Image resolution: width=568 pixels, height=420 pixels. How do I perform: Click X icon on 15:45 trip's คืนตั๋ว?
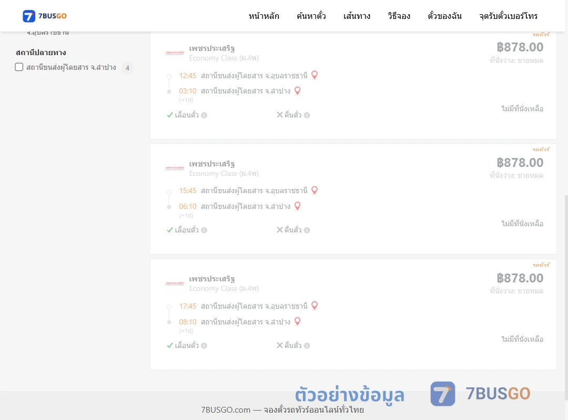click(x=280, y=230)
